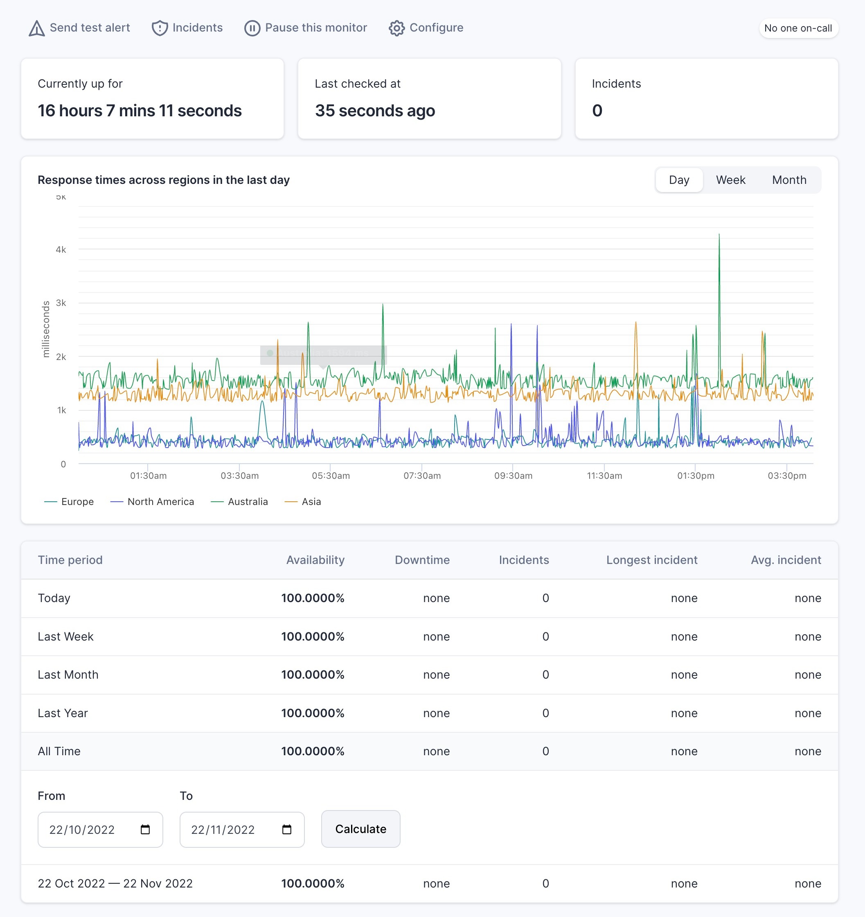Image resolution: width=865 pixels, height=917 pixels.
Task: Click the 09:30am x-axis label
Action: pos(513,476)
